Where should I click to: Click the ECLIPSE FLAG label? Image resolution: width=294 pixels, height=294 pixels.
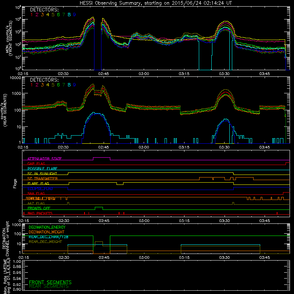pyautogui.click(x=40, y=189)
